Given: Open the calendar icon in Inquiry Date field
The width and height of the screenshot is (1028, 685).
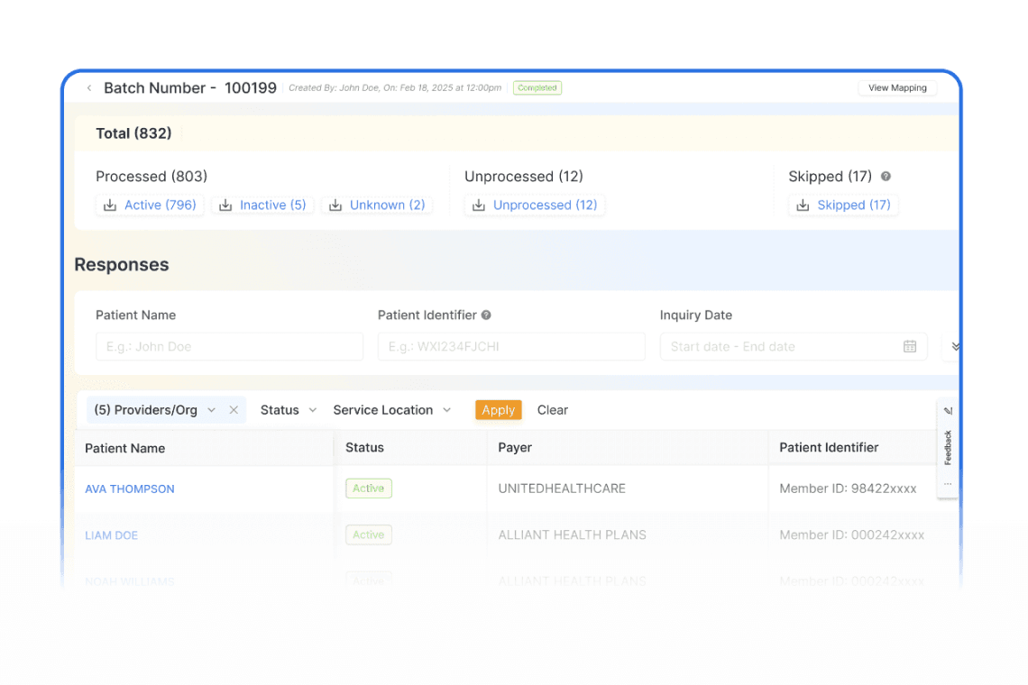Looking at the screenshot, I should pos(910,346).
